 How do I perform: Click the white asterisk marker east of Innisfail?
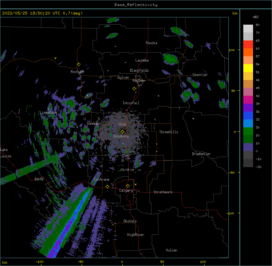coord(158,96)
